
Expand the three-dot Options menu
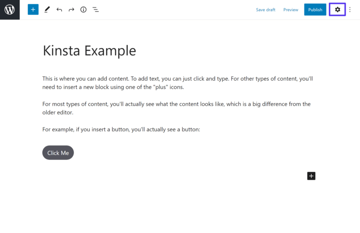point(350,10)
